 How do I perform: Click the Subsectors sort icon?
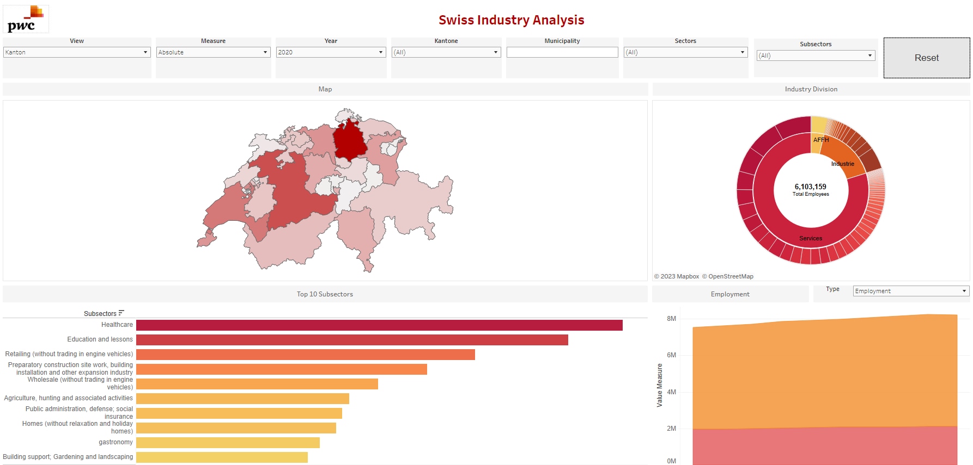(x=121, y=313)
